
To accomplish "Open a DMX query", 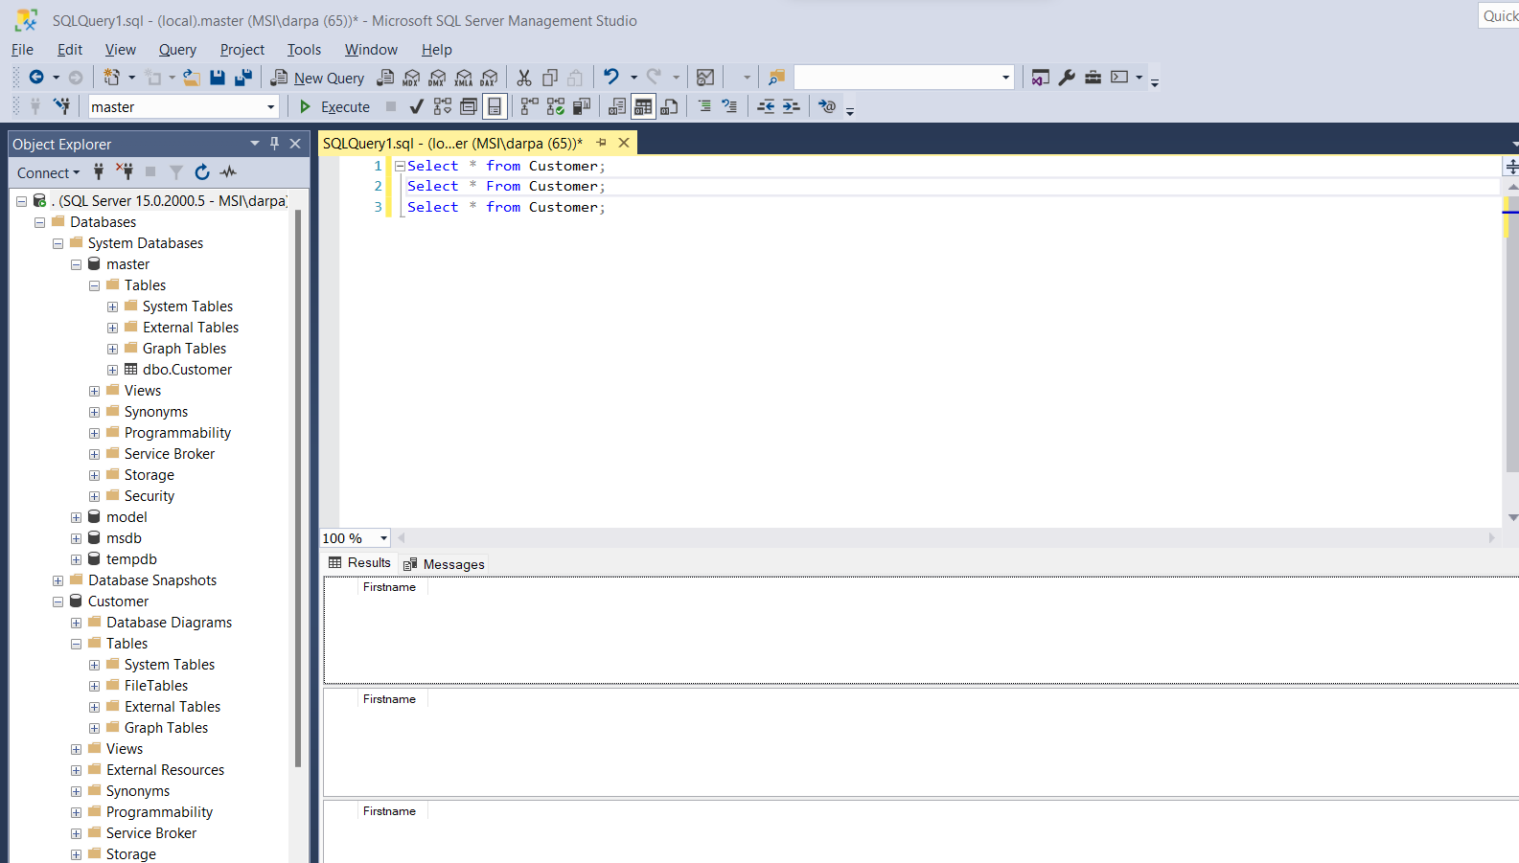I will [x=437, y=78].
